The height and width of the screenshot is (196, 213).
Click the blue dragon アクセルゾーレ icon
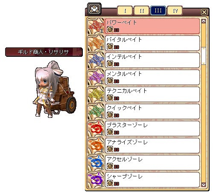tap(96, 163)
